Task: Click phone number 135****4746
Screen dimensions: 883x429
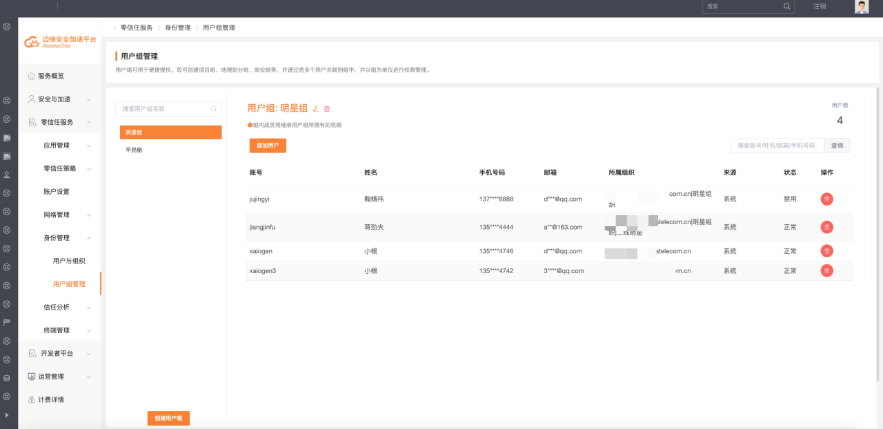Action: [496, 251]
